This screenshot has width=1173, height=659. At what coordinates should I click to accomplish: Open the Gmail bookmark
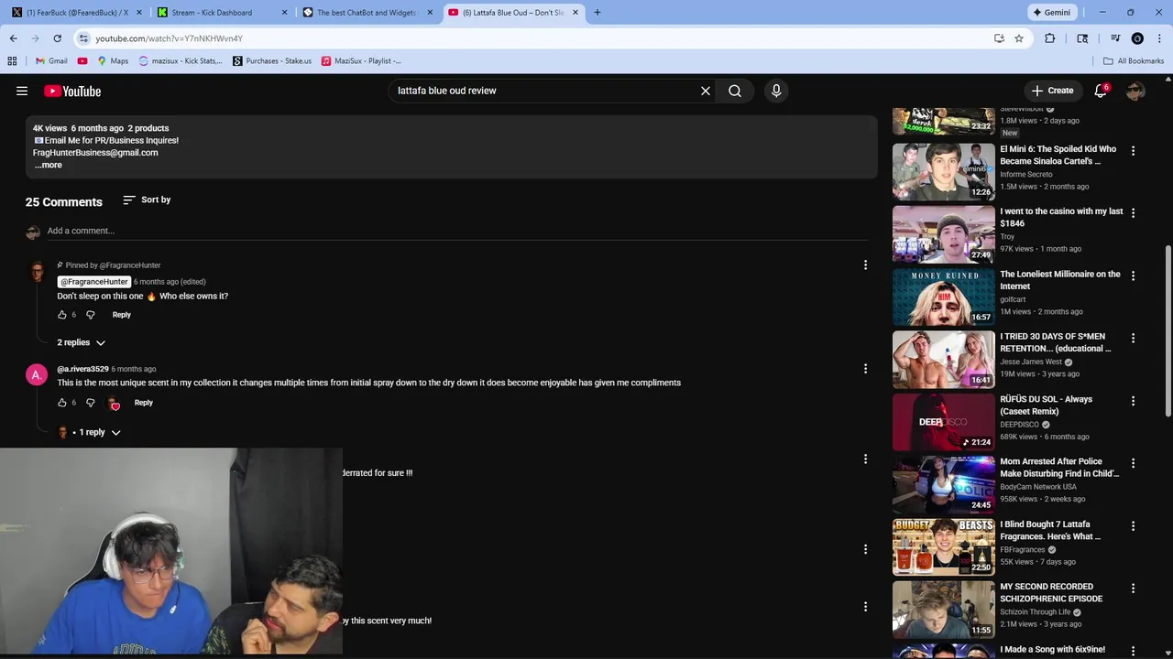pos(50,61)
